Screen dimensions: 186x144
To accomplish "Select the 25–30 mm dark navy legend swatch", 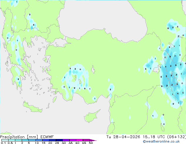I will pos(59,140).
